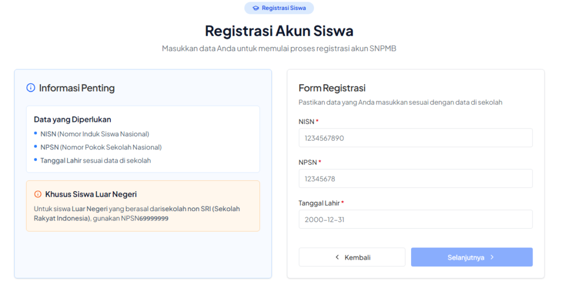Select the Tanggal Lahir date input field

coord(415,219)
